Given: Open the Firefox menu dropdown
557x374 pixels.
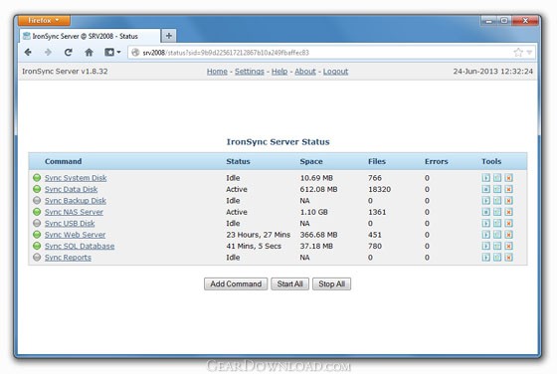Looking at the screenshot, I should [x=44, y=20].
